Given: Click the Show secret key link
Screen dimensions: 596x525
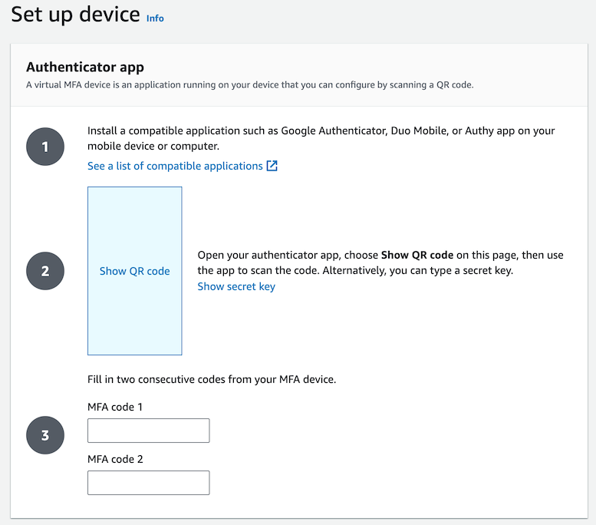Looking at the screenshot, I should (x=236, y=286).
